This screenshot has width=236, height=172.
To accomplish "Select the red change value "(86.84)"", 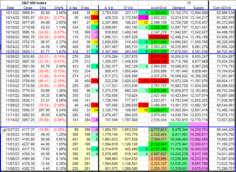I will 43,18.
